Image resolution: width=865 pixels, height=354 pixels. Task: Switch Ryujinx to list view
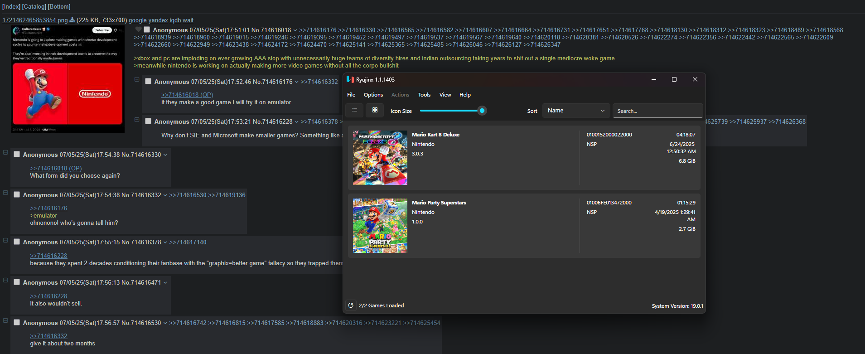pos(354,110)
